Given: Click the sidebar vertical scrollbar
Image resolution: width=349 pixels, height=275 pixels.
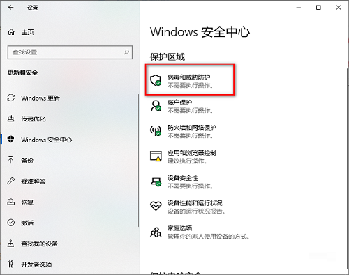Looking at the screenshot, I should (x=138, y=161).
